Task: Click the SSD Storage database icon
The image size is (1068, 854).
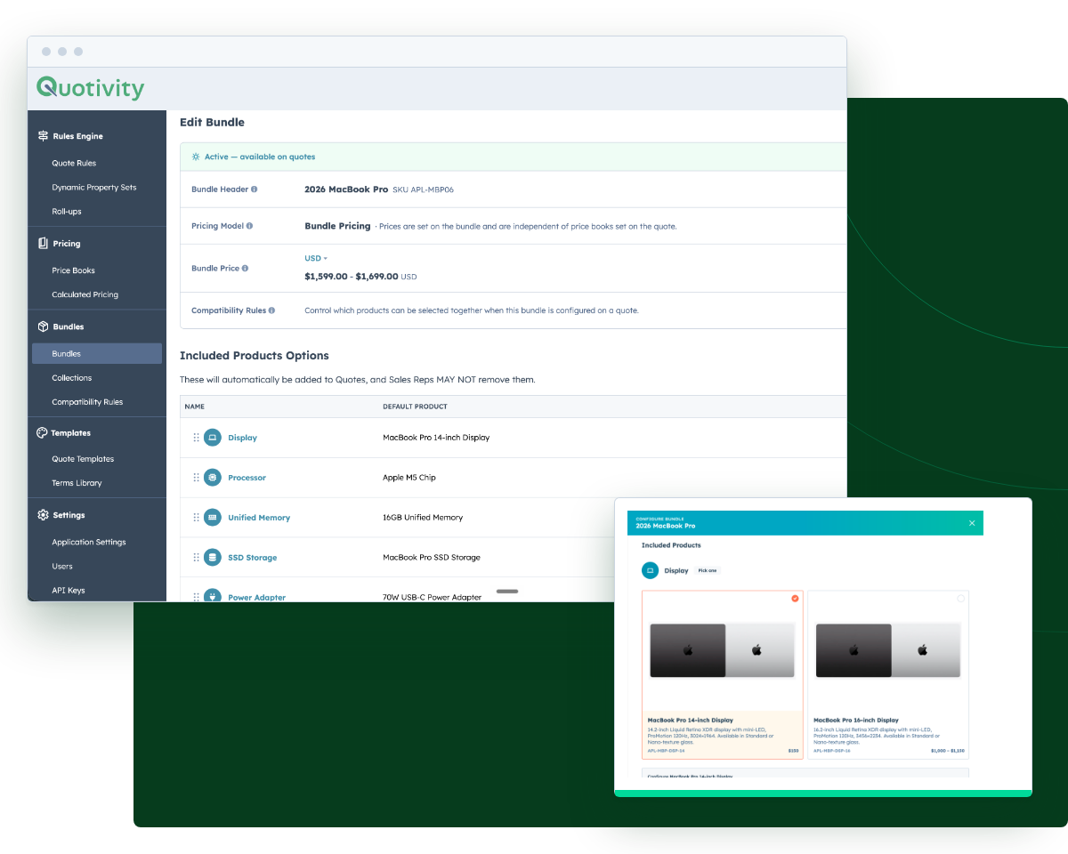Action: [212, 558]
